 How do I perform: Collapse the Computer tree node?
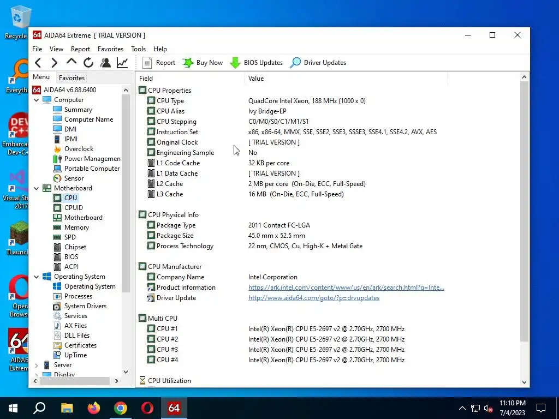(x=37, y=100)
